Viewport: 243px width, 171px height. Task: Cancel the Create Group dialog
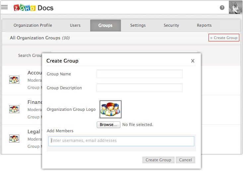[x=185, y=160]
